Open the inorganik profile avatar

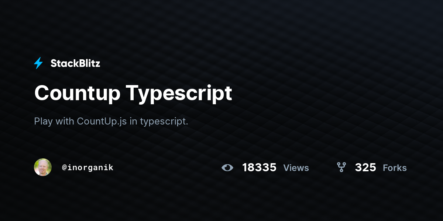43,167
